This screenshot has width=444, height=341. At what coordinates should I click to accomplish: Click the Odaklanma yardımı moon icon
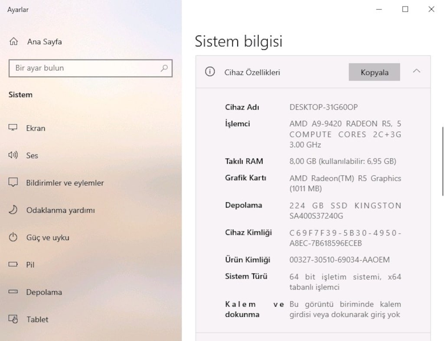(13, 210)
